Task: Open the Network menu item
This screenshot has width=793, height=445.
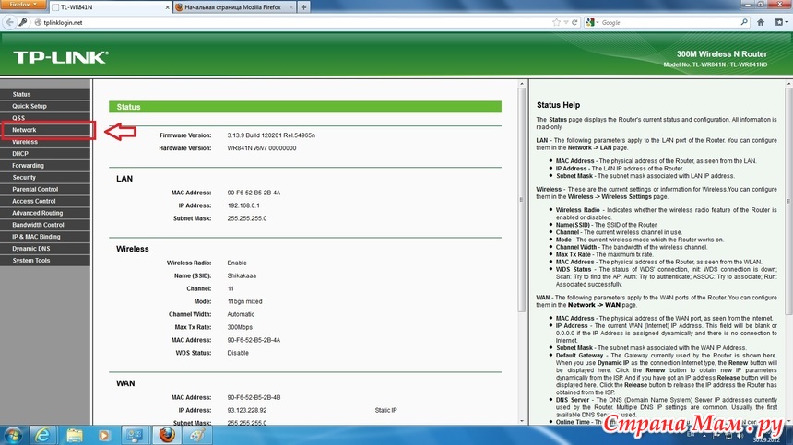Action: pos(45,130)
